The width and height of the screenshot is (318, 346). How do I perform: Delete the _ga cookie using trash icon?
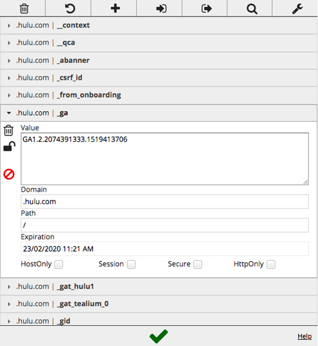point(9,130)
